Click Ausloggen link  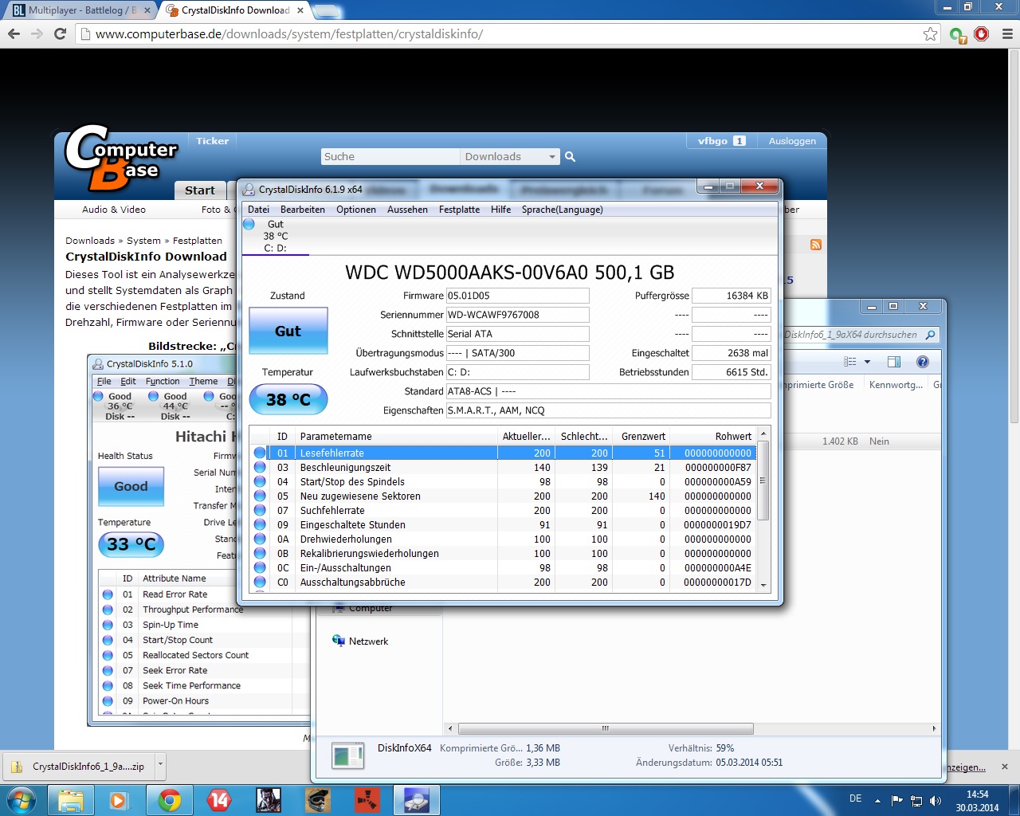pyautogui.click(x=792, y=141)
